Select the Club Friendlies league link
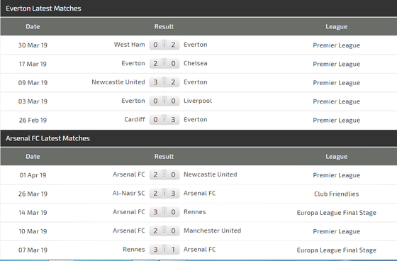This screenshot has width=397, height=261. 336,194
